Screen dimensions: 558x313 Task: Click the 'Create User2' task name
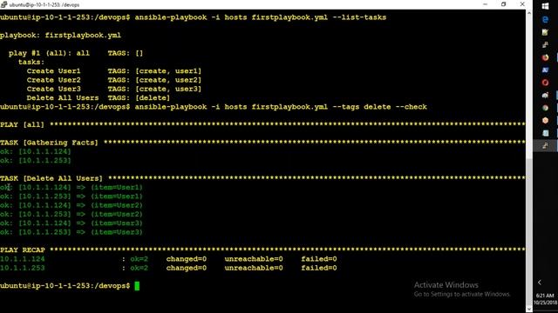tap(54, 80)
